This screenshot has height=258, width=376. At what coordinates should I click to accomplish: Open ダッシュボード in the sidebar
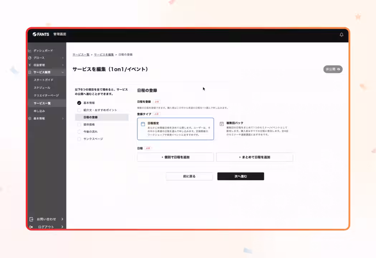pos(43,51)
